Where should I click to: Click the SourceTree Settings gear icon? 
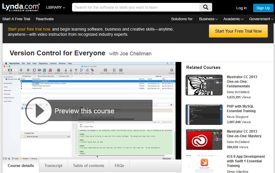pos(172,70)
